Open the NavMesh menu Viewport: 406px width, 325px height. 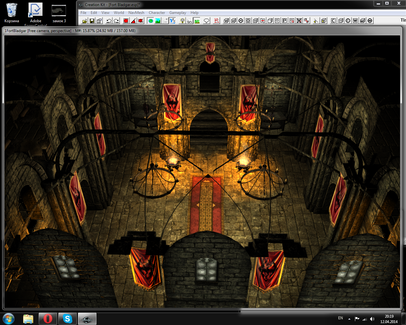pyautogui.click(x=136, y=13)
